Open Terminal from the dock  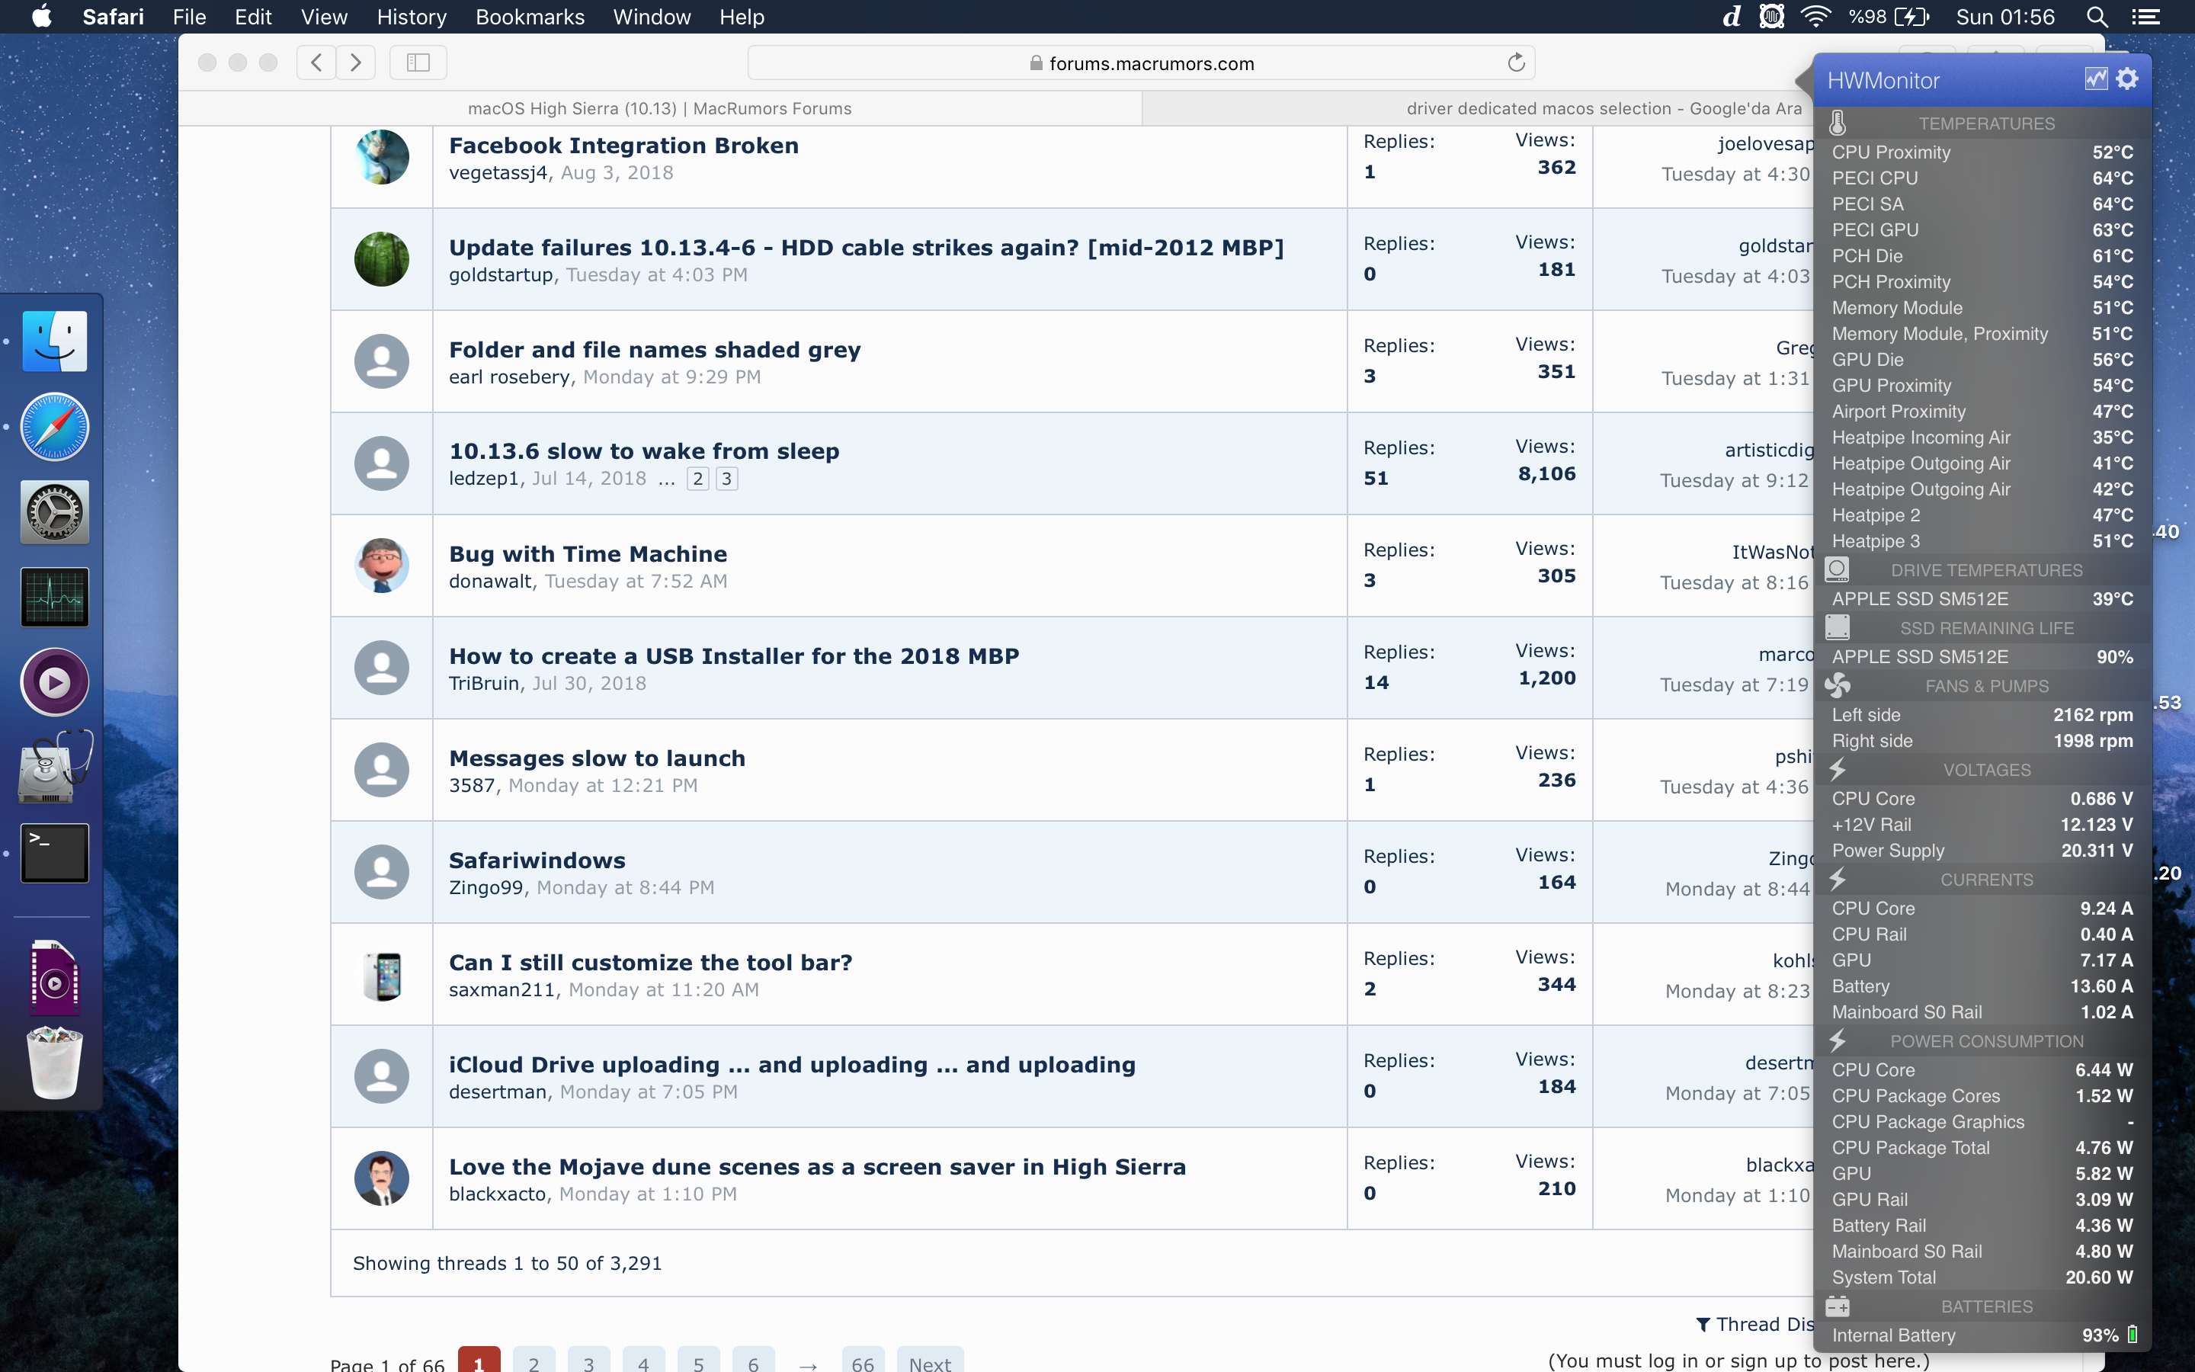[54, 853]
